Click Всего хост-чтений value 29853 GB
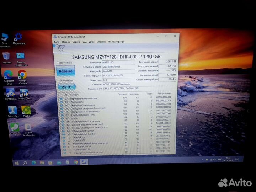Screen dimensions: 256x192 pos(168,62)
